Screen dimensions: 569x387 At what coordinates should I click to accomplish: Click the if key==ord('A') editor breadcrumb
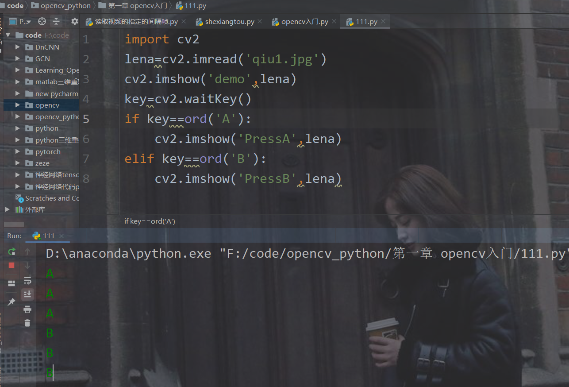coord(150,221)
